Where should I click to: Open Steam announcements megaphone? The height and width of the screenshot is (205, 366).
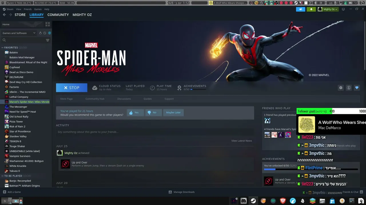coord(301,9)
